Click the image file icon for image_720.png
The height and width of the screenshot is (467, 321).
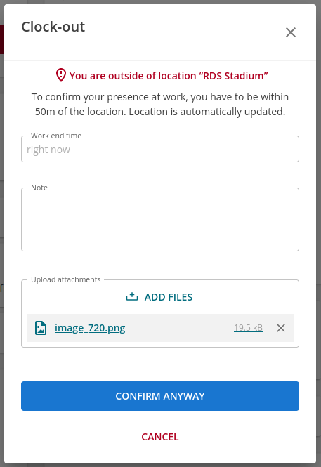coord(41,328)
